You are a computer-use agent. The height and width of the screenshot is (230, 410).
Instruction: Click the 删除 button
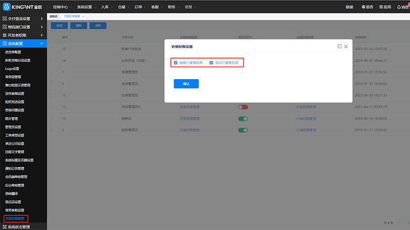[79, 26]
